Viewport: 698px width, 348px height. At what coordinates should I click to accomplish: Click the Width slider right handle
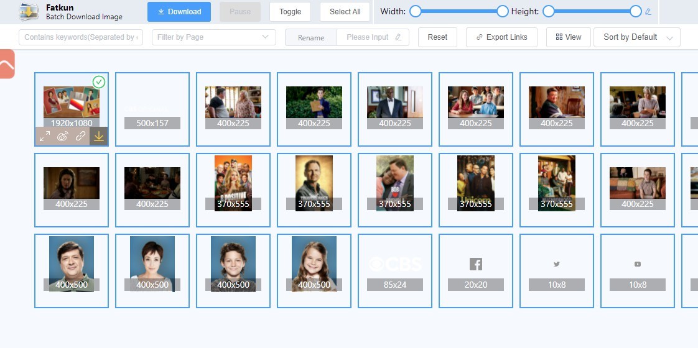[503, 12]
